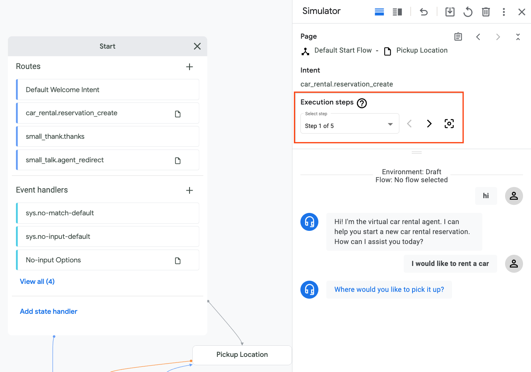Click the Pickup Location node in graph
531x372 pixels.
pos(242,355)
